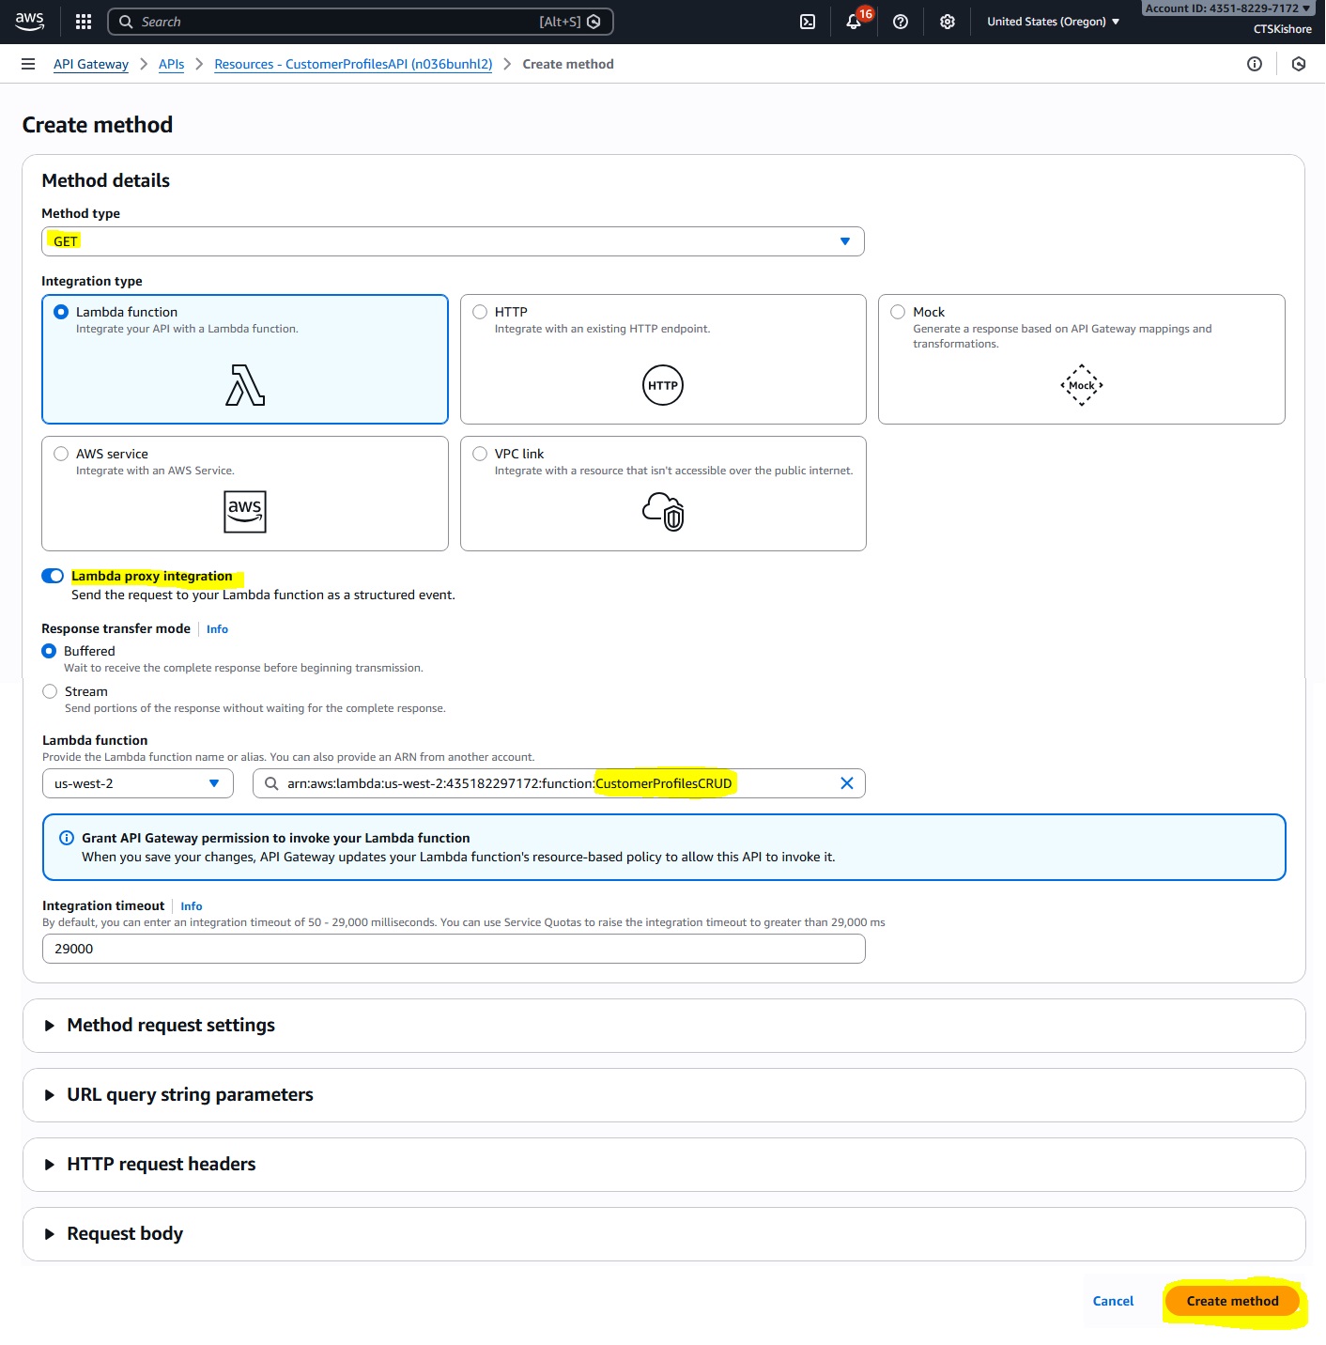Select the HTTP integration type option
Viewport: 1326px width, 1345px height.
(480, 312)
